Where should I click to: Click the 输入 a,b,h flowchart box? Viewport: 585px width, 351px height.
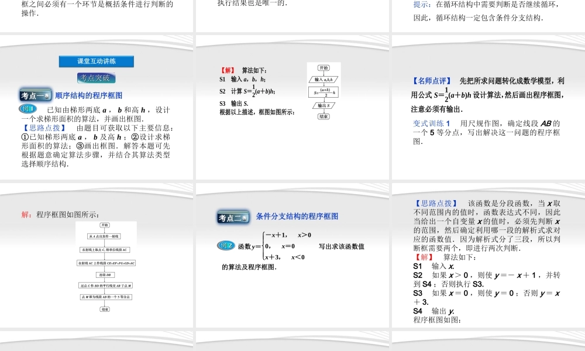click(324, 80)
